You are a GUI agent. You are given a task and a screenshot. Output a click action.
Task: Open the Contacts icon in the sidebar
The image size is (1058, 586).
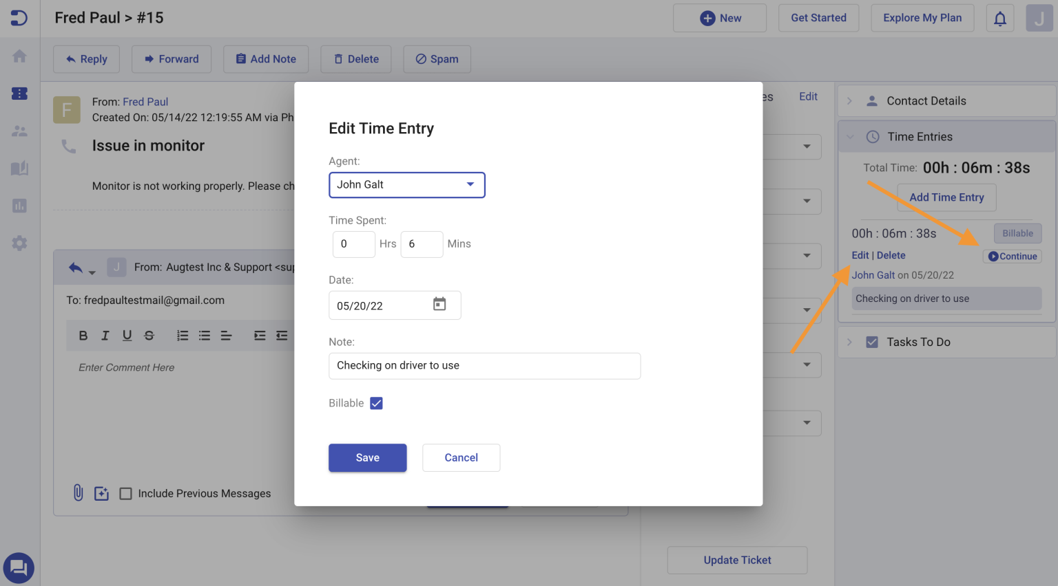pos(19,131)
